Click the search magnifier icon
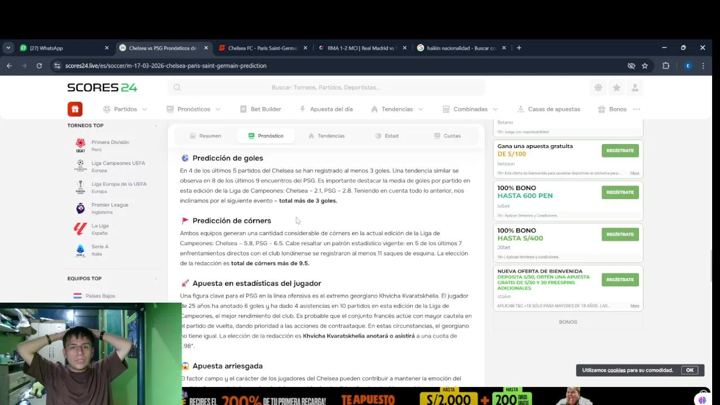 pyautogui.click(x=177, y=87)
